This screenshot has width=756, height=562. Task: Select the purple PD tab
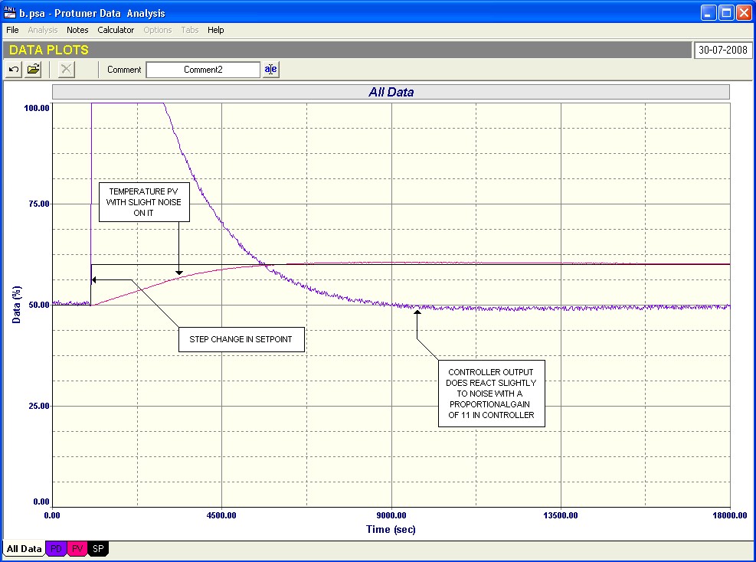[x=56, y=548]
